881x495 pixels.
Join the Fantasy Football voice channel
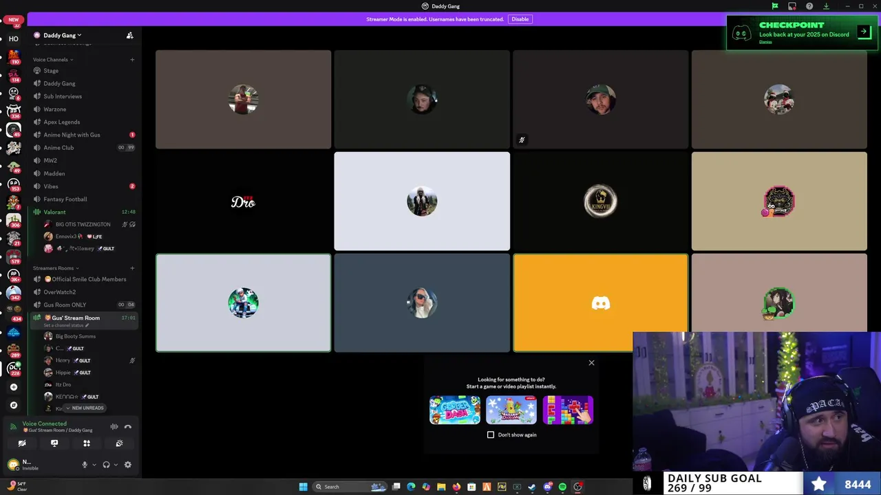tap(84, 199)
